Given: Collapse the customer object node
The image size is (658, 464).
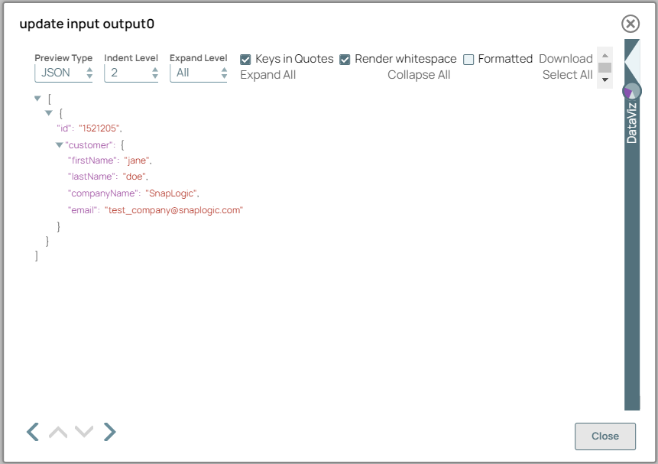Looking at the screenshot, I should tap(60, 144).
